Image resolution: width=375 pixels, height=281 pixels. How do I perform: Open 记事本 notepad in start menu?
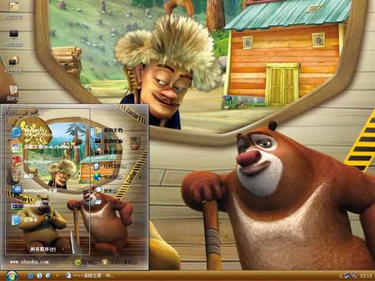(25, 220)
